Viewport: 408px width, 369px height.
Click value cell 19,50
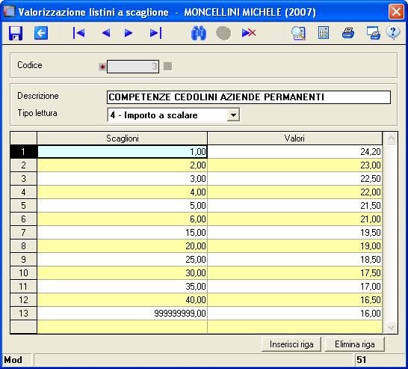(x=295, y=233)
